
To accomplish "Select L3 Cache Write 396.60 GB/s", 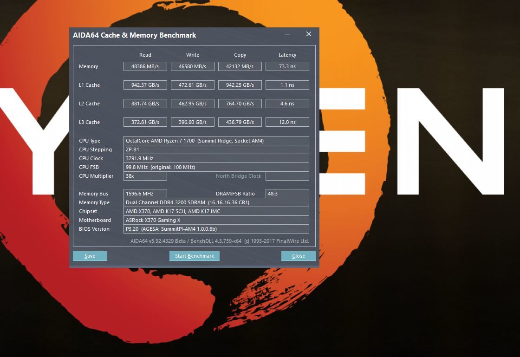I will click(x=193, y=122).
